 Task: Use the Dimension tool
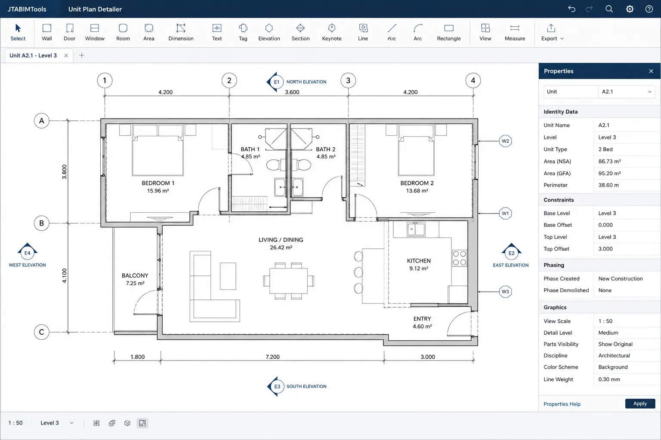pyautogui.click(x=181, y=32)
